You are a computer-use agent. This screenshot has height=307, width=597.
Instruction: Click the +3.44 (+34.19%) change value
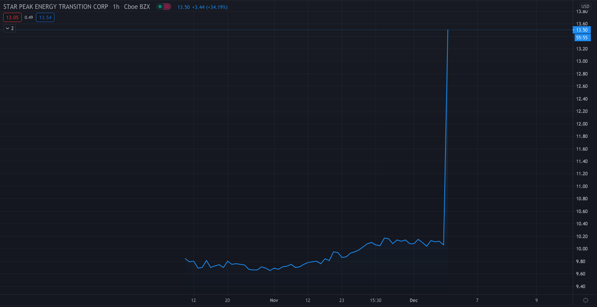[x=209, y=7]
